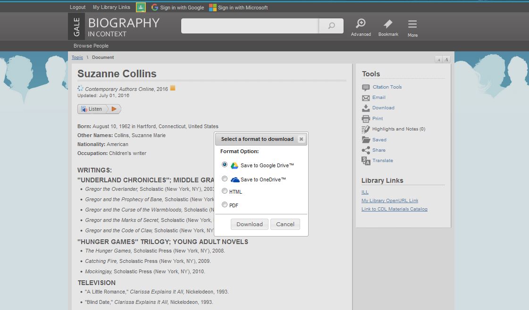529x310 pixels.
Task: Click the Download tray icon in Tools
Action: point(366,108)
